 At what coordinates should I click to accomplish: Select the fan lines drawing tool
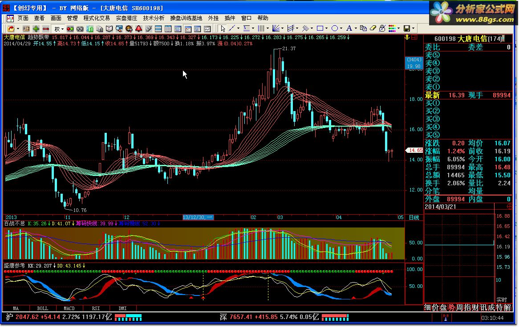click(x=276, y=28)
